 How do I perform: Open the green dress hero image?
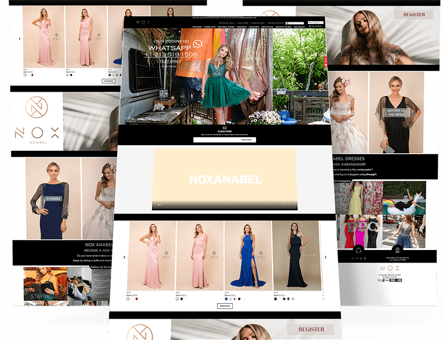point(224,80)
